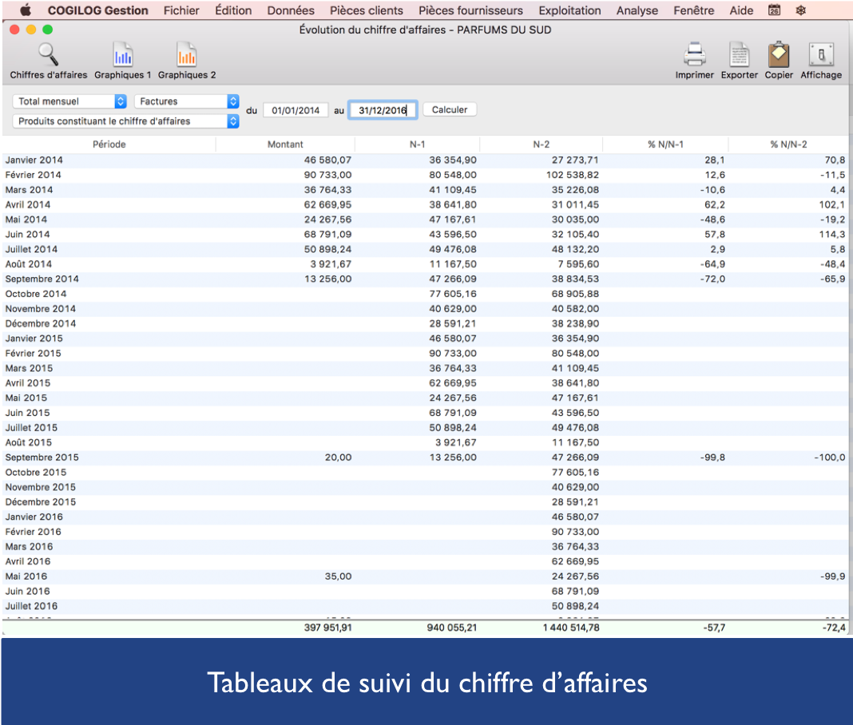
Task: Expand the Produits constituant le chiffre d'affaires dropdown
Action: (125, 121)
